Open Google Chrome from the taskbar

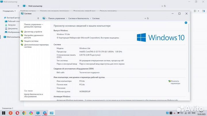24,113
